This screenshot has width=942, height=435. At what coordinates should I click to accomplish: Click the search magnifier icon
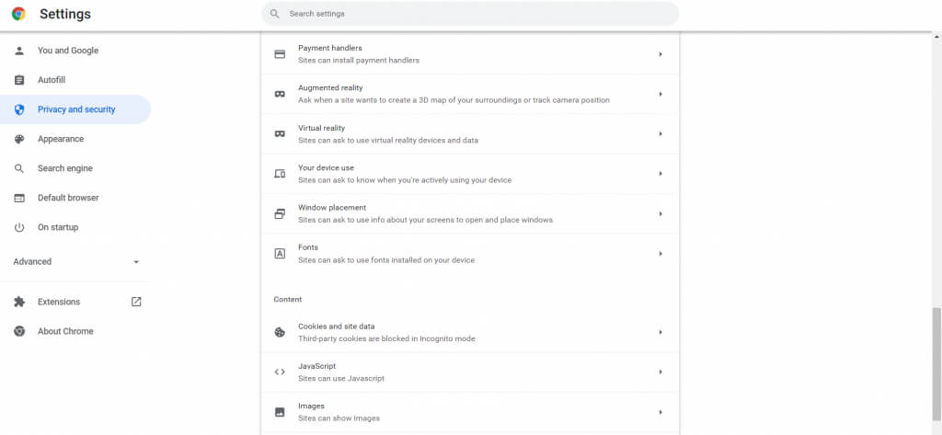(x=274, y=14)
